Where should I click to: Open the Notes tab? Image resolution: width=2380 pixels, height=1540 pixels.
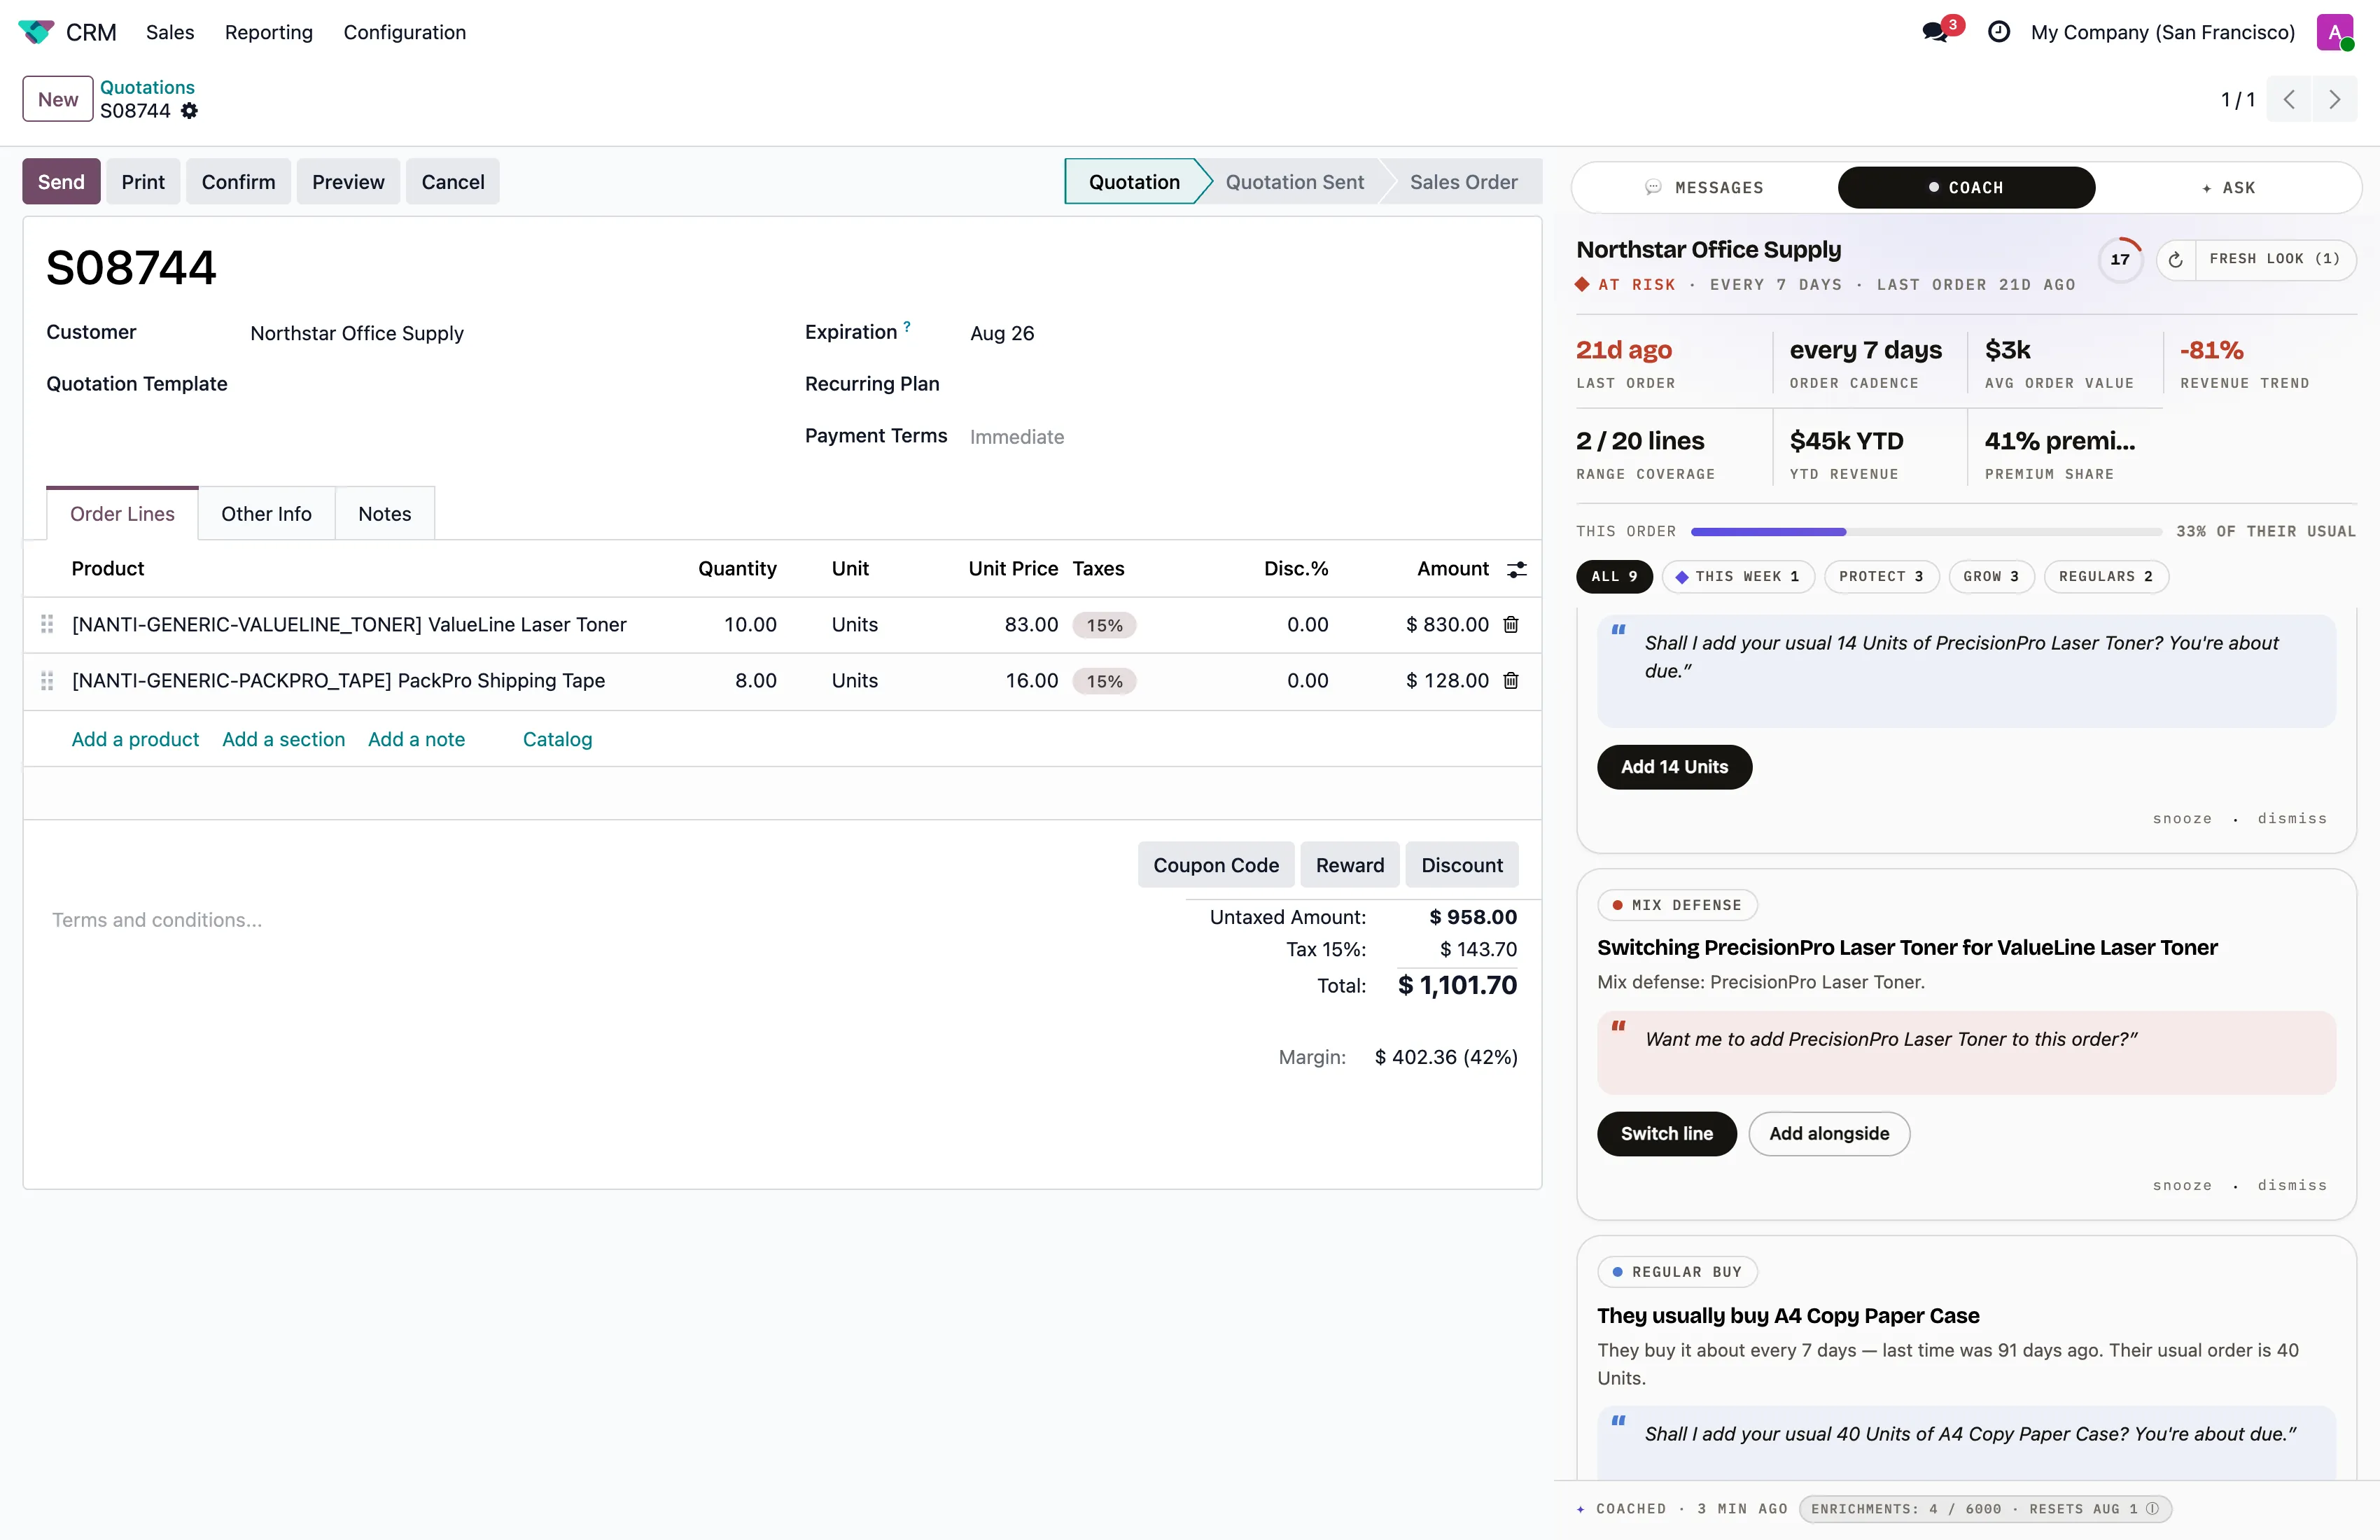385,514
